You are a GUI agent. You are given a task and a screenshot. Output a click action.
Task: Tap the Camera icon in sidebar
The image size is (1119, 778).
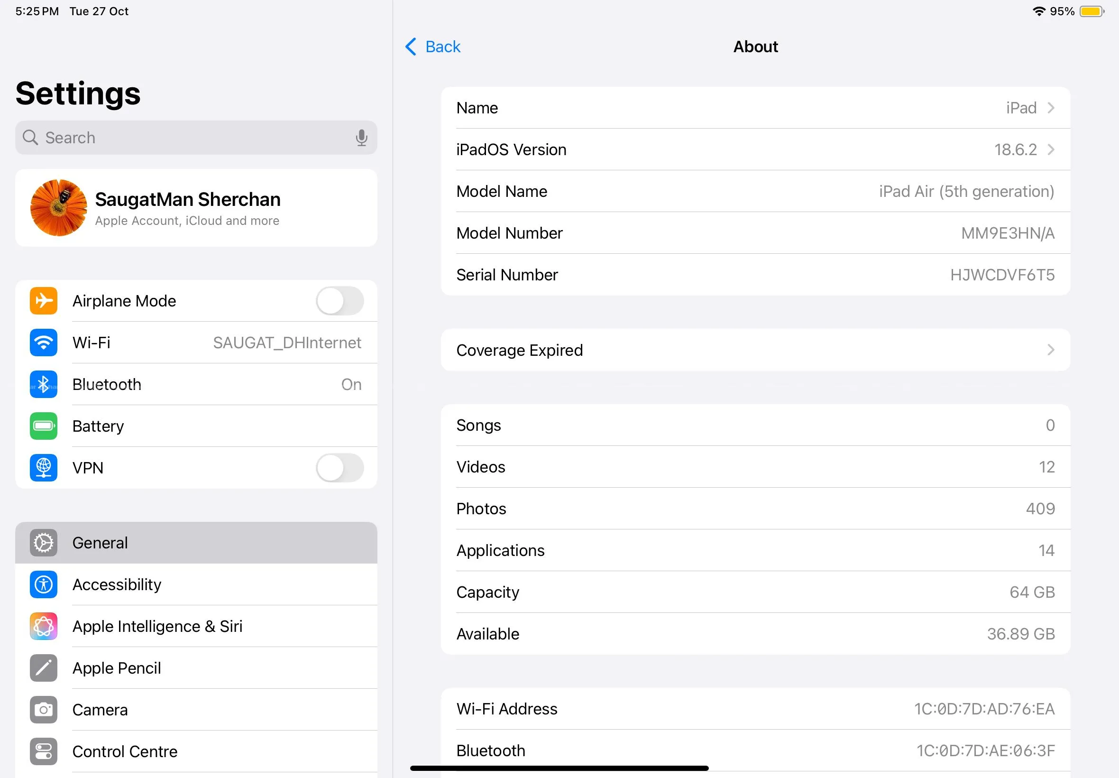click(x=43, y=710)
